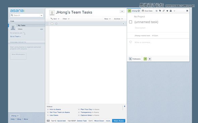
Task: Set the Due Date label
Action: (148, 11)
